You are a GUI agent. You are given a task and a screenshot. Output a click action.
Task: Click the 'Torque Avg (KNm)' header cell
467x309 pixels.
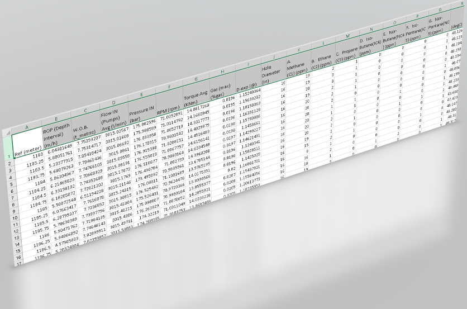pos(196,95)
